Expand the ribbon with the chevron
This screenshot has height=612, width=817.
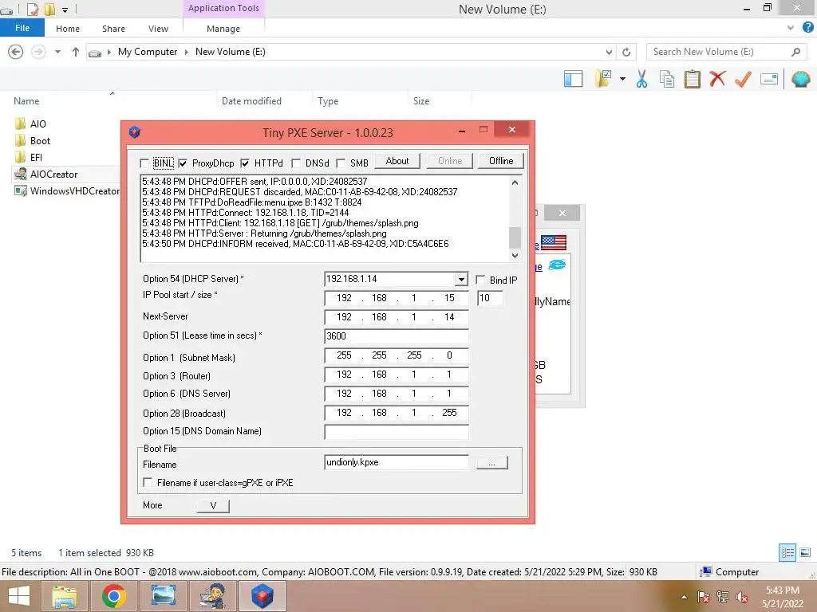point(791,28)
